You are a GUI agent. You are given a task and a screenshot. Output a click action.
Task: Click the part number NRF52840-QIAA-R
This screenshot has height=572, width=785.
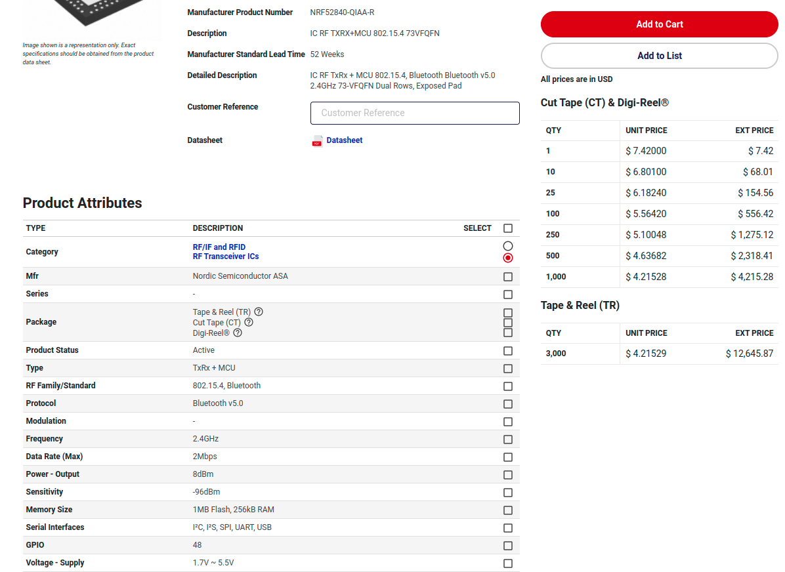point(342,12)
